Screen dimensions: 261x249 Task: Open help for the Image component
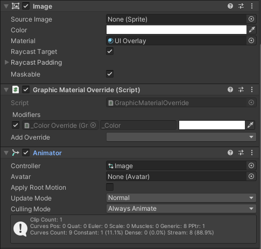coord(230,6)
